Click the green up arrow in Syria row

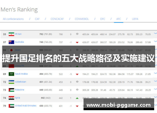point(77,98)
